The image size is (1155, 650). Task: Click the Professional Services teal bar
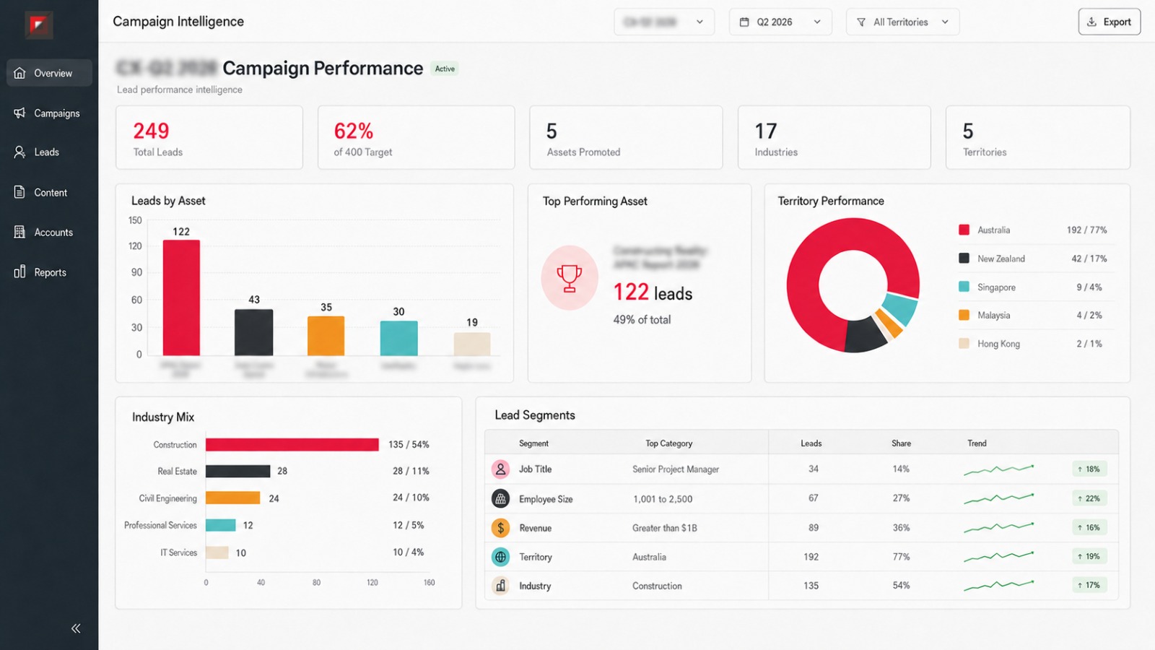click(221, 525)
